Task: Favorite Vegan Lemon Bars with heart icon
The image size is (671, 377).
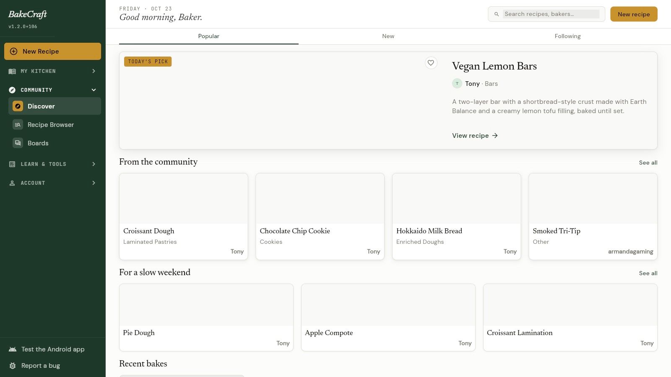Action: point(431,63)
